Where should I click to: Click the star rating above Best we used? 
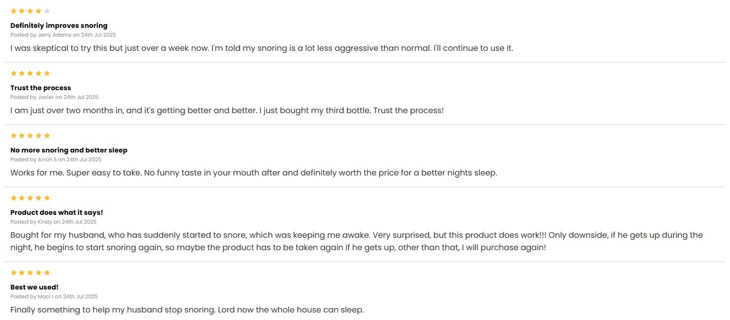tap(30, 273)
